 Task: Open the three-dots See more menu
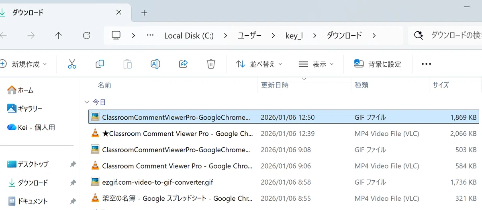pos(426,64)
